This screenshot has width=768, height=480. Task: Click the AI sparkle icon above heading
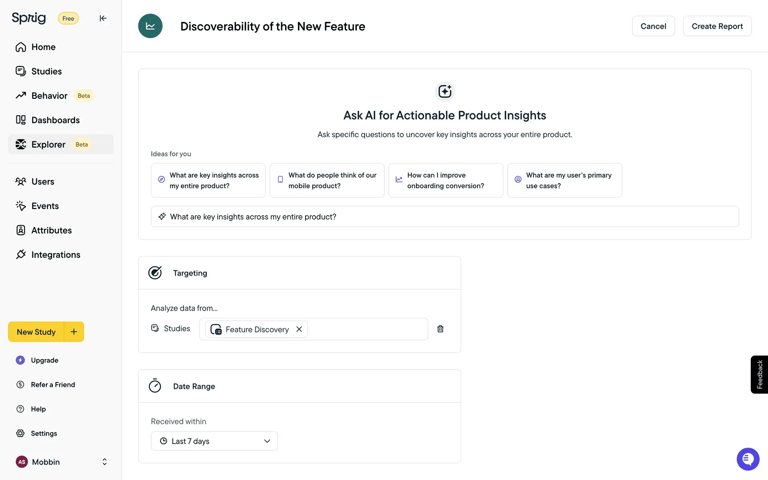pos(444,91)
